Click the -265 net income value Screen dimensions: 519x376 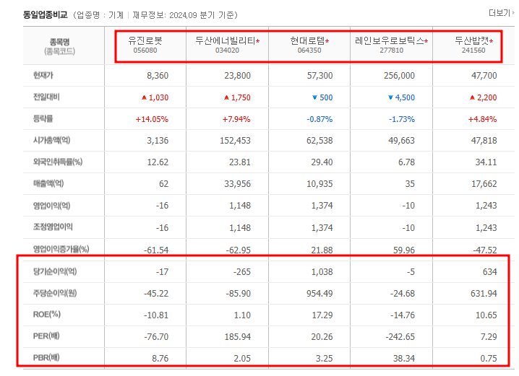click(242, 272)
